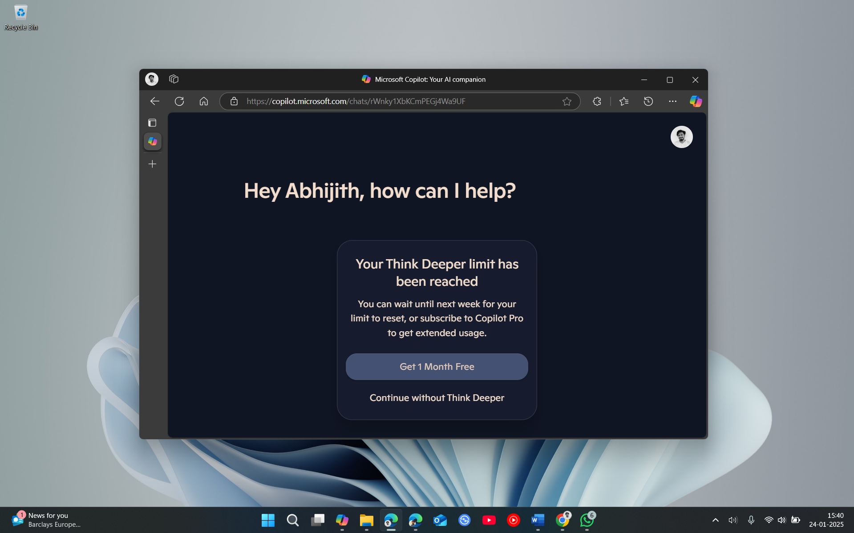Open the account avatar on the Copilot page
Viewport: 854px width, 533px height.
pyautogui.click(x=681, y=137)
